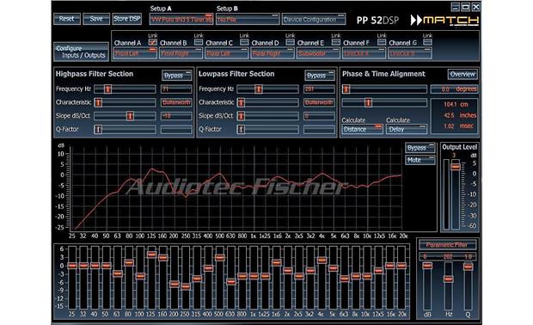Click the Lowpass Characteristic slider handle
Screen dimensions: 533x325
[241, 102]
